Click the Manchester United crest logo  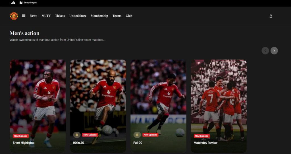[x=14, y=16]
